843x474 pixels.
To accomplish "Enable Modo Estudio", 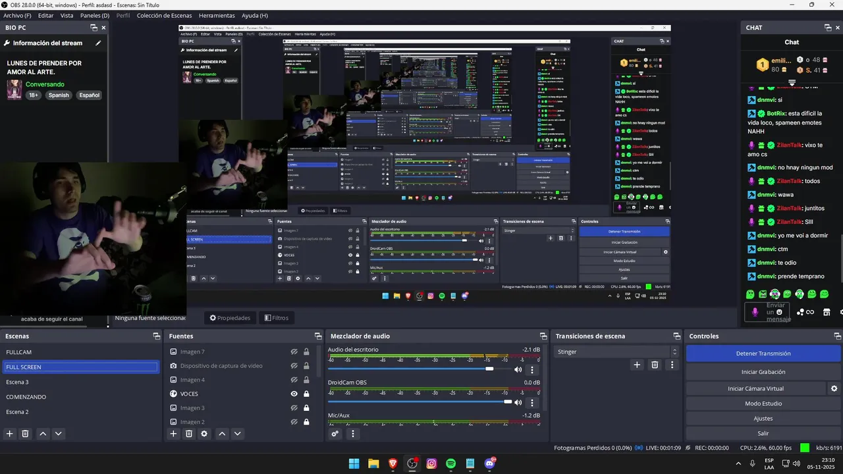I will pos(763,404).
